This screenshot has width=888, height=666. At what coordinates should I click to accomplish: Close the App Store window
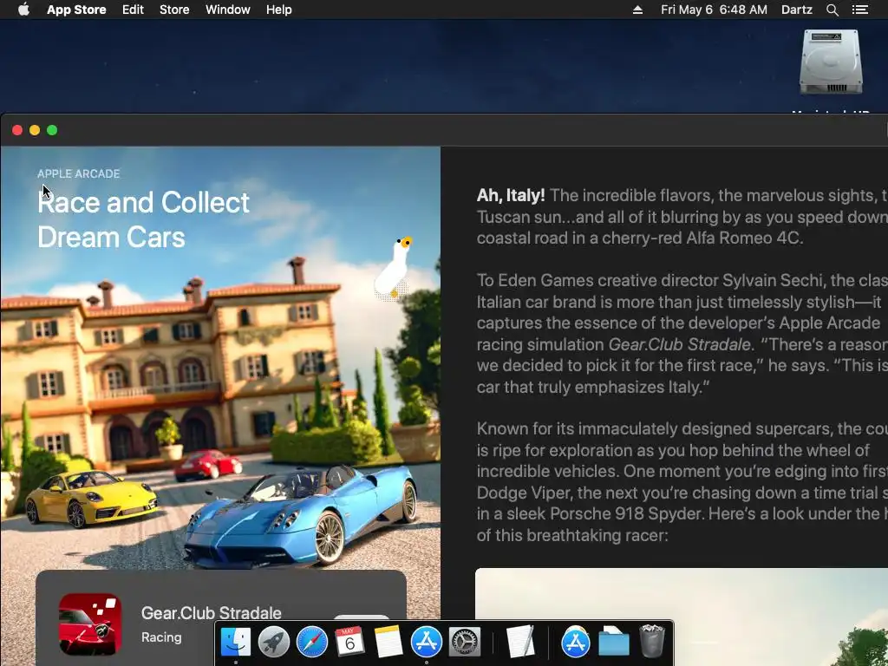(17, 130)
